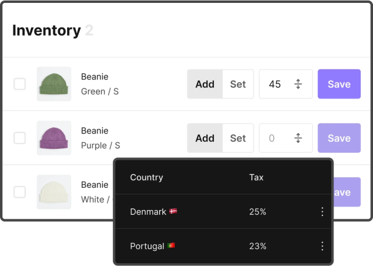Open the green beanie product thumbnail
The height and width of the screenshot is (266, 373).
[54, 84]
